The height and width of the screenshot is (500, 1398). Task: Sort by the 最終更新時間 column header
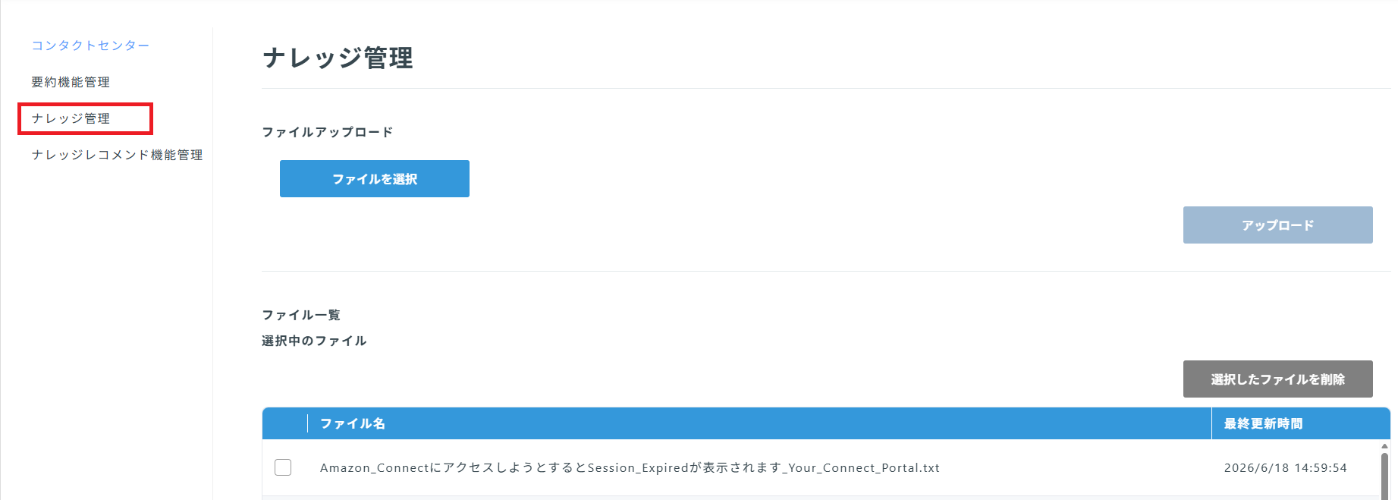click(1263, 423)
